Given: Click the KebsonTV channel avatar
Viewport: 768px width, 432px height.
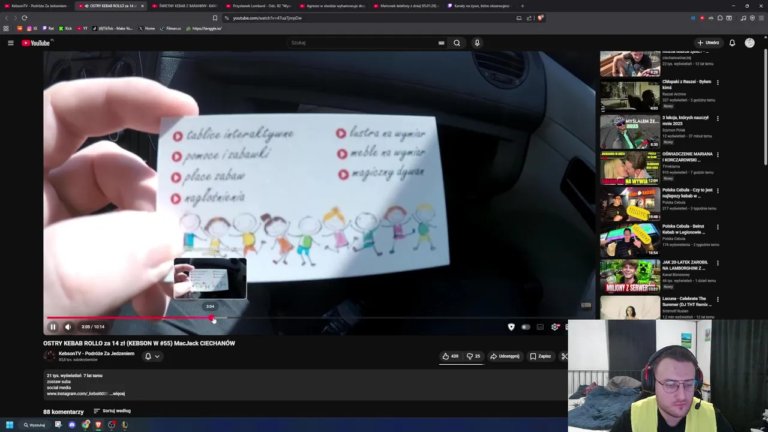Looking at the screenshot, I should click(x=50, y=356).
